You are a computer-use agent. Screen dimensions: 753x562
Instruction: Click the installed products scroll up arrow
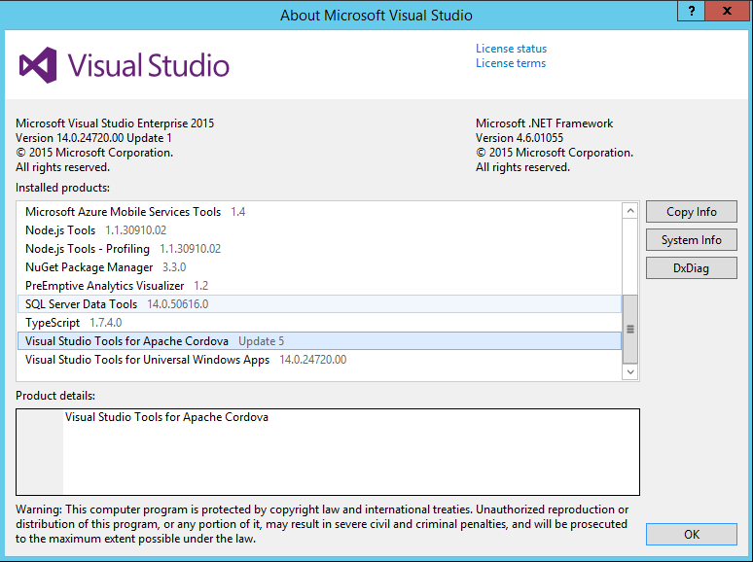click(630, 211)
